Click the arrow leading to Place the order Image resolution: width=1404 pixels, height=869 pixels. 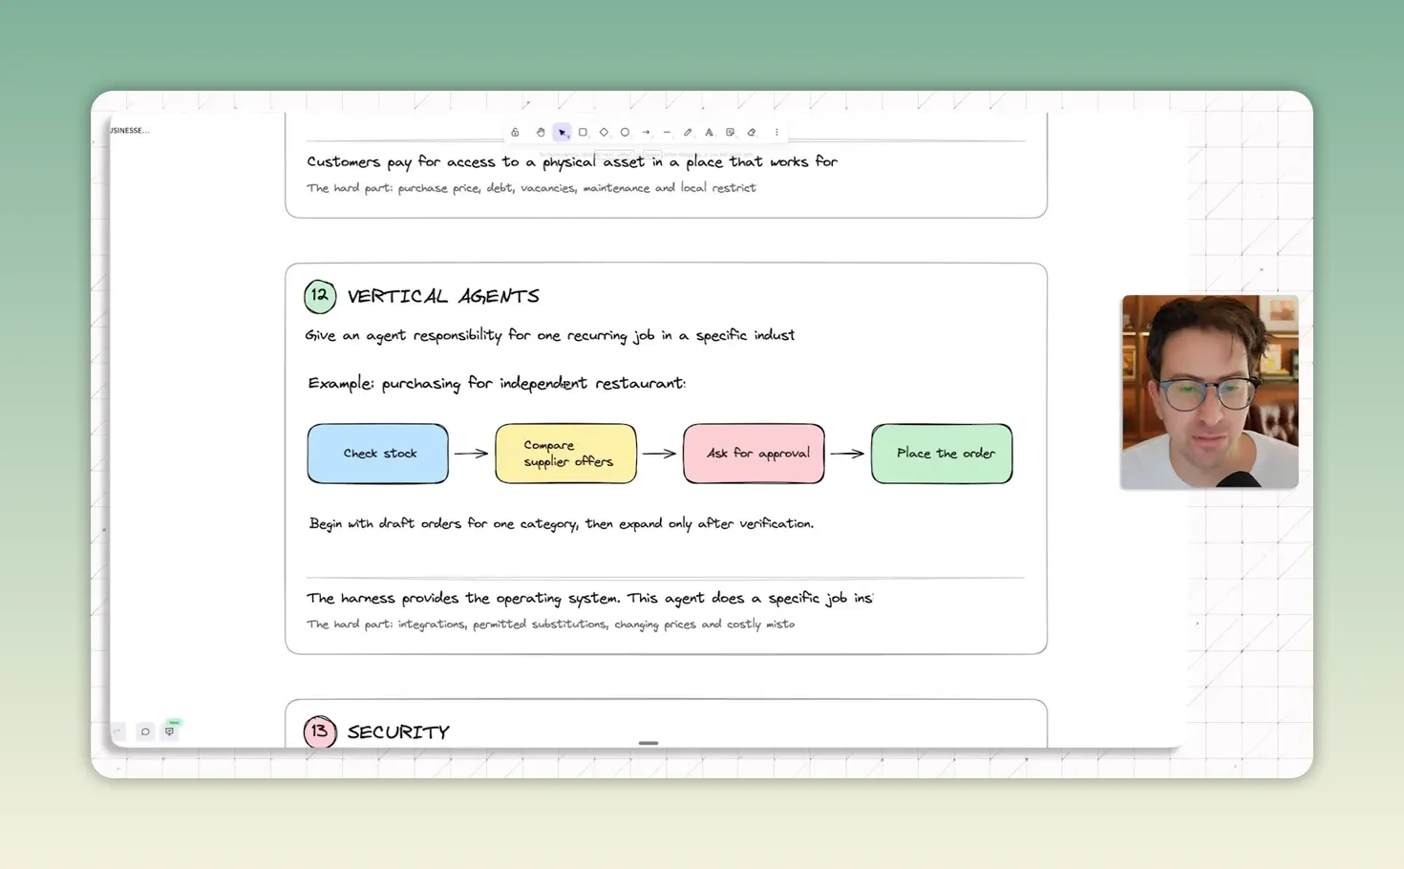(x=848, y=454)
